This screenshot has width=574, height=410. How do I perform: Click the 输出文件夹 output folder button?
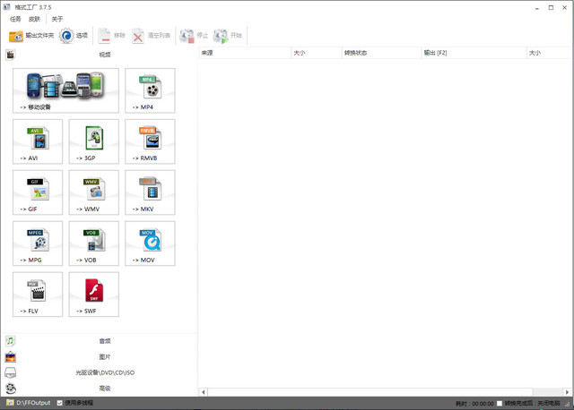click(x=31, y=36)
